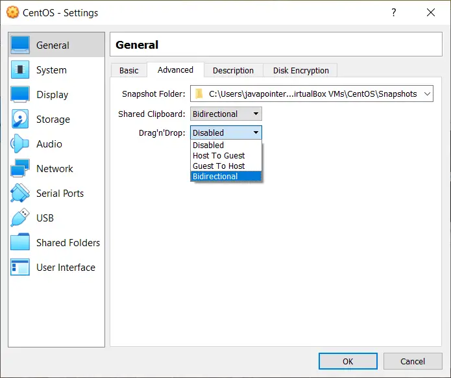Click the VirtualBox gear icon in title bar
This screenshot has height=378, width=451.
click(x=12, y=12)
